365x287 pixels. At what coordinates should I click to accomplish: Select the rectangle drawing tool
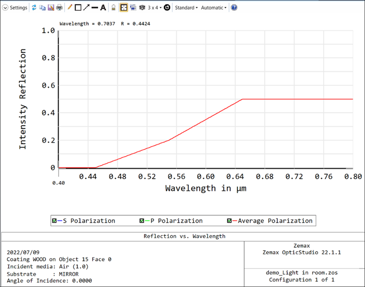point(78,8)
